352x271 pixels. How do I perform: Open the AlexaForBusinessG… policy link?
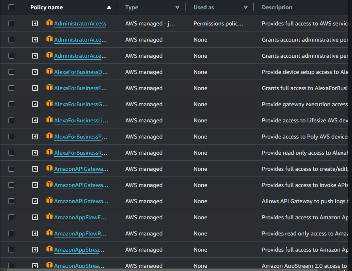81,104
